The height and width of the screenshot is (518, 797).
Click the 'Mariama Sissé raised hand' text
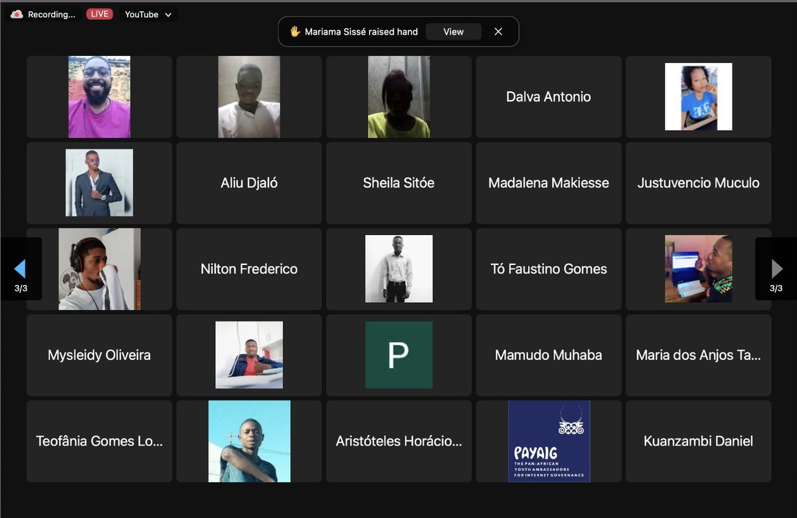[361, 31]
